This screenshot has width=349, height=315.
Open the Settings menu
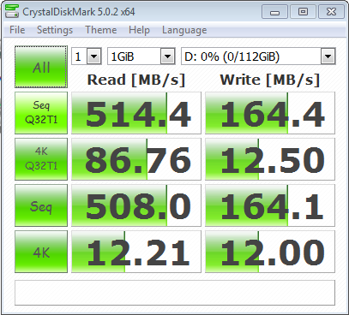[x=55, y=30]
